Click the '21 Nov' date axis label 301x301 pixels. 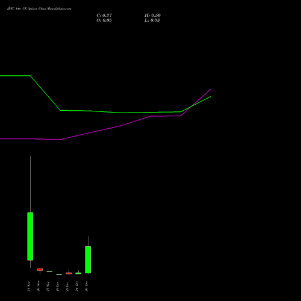[29, 287]
